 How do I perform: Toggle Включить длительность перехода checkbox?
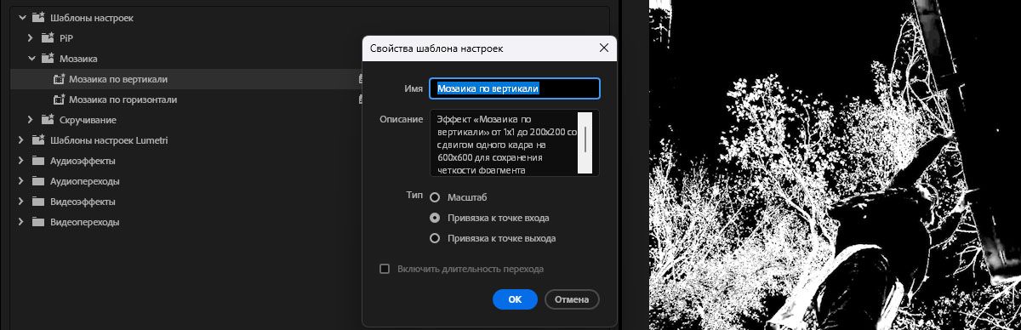tap(385, 269)
